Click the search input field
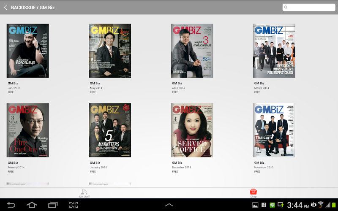The height and width of the screenshot is (211, 338). [311, 7]
